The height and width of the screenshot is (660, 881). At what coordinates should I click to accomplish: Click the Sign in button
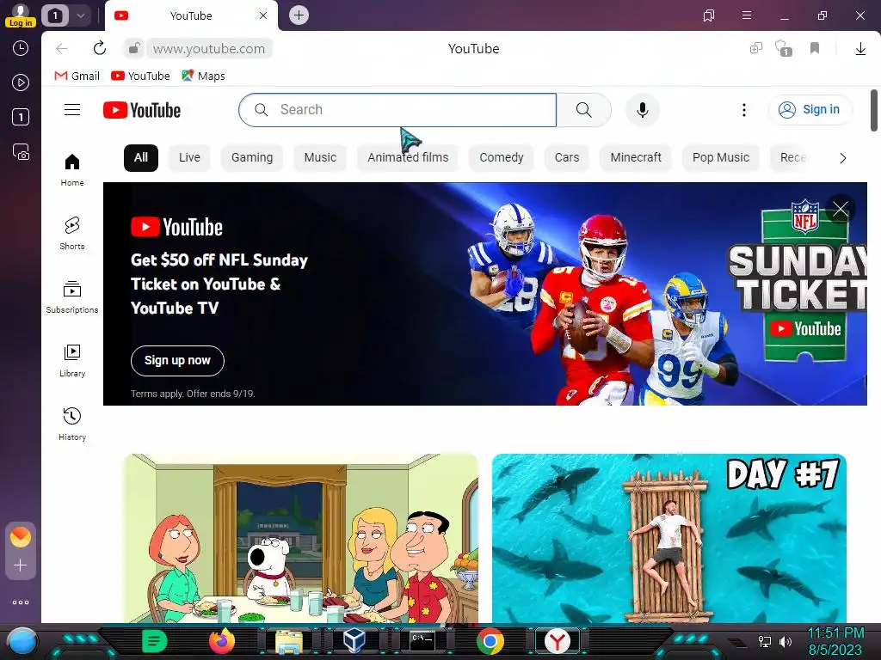810,109
